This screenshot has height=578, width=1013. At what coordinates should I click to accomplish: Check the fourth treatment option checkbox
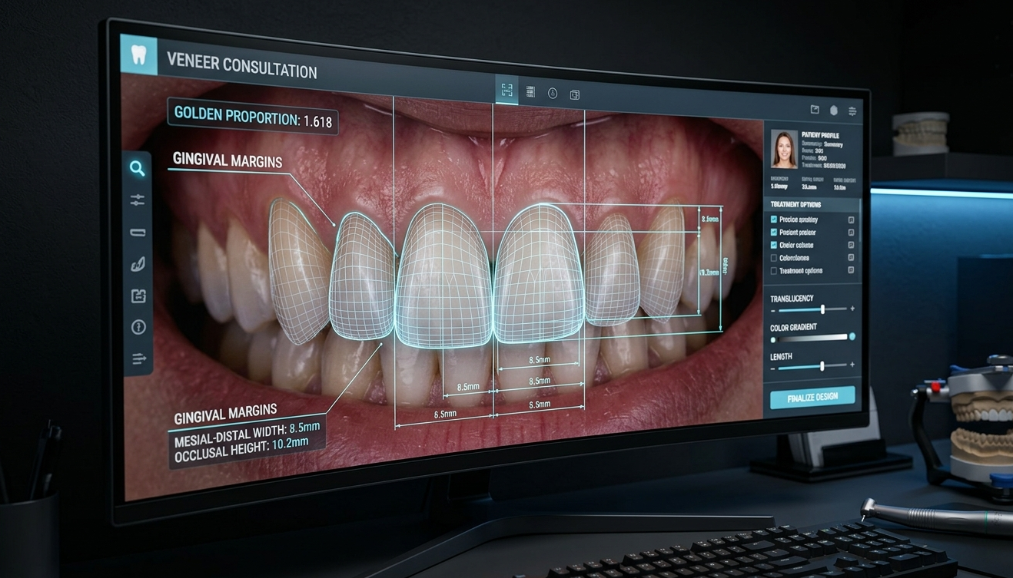774,258
